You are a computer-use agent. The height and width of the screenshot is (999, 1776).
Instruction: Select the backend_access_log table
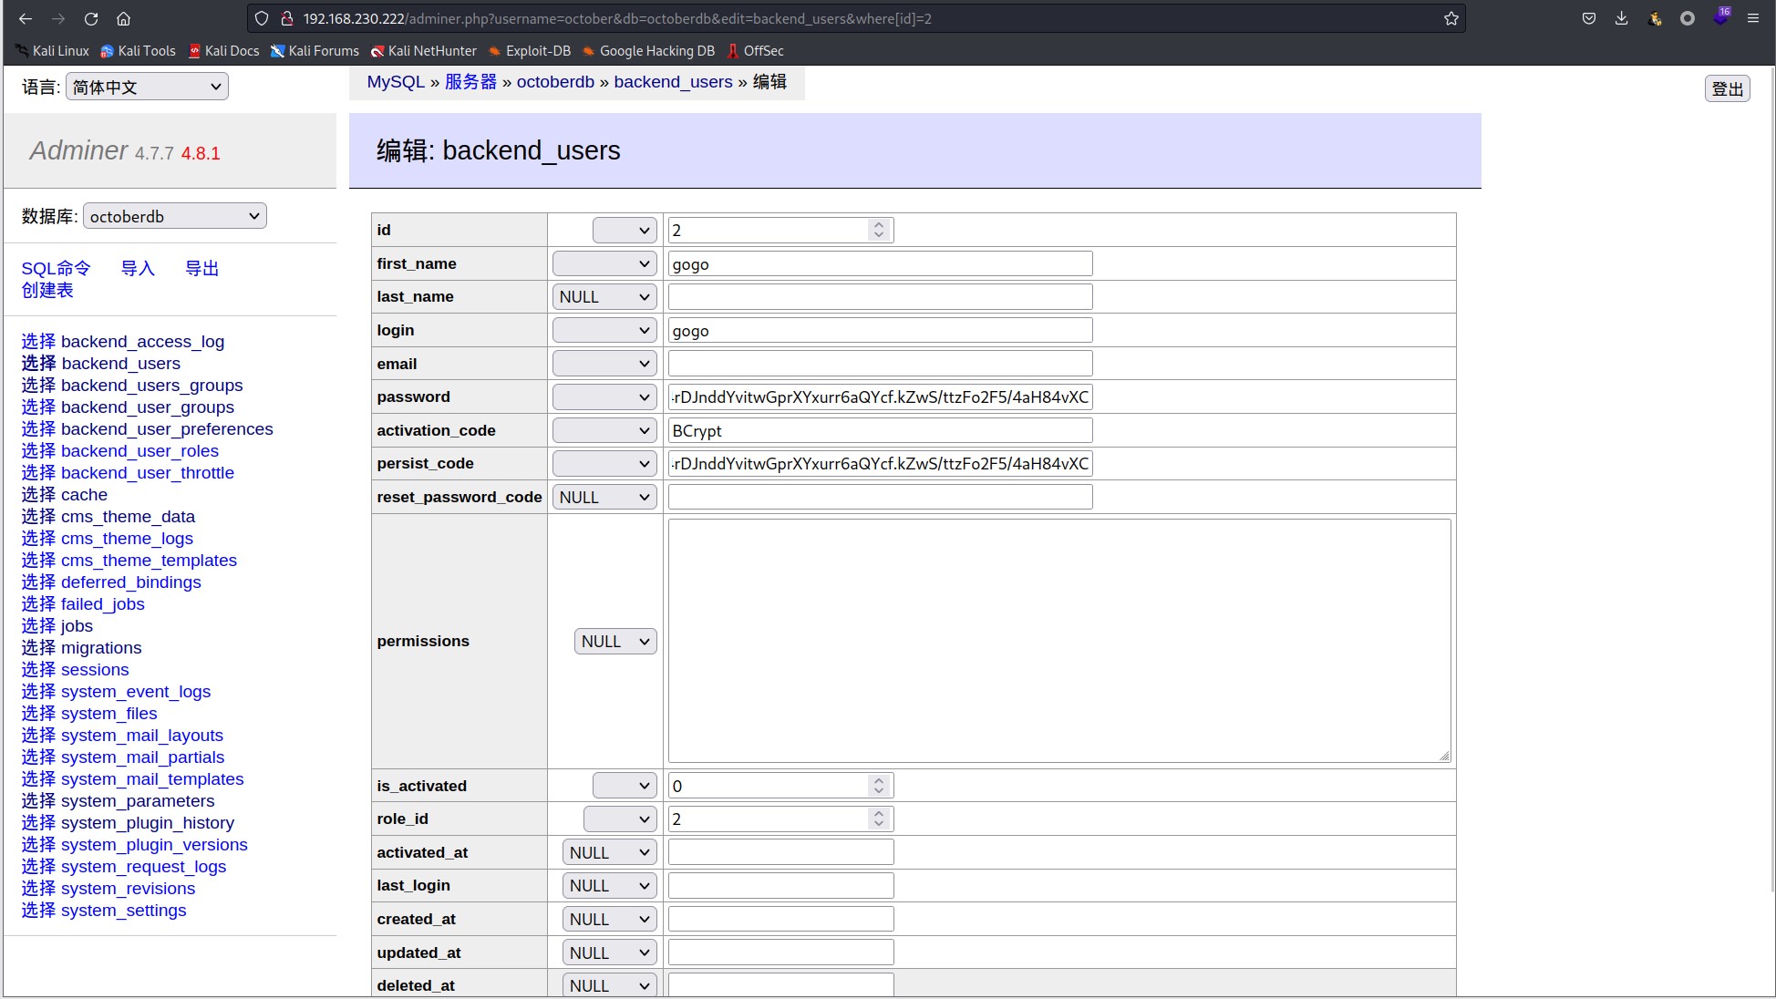142,341
